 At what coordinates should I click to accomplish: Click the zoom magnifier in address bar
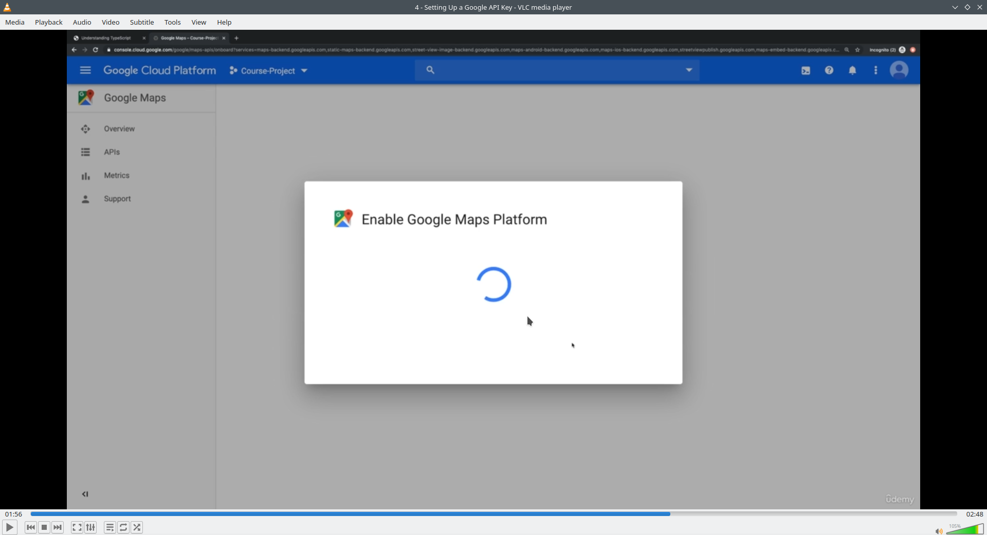coord(847,50)
